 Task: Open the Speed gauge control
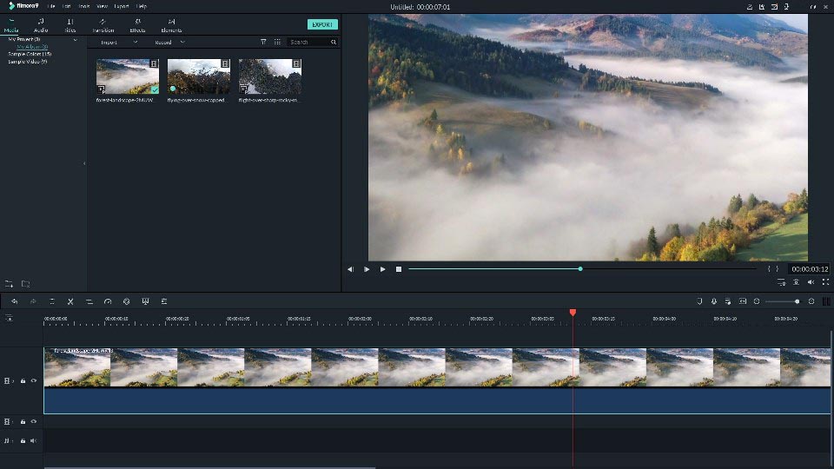click(108, 301)
